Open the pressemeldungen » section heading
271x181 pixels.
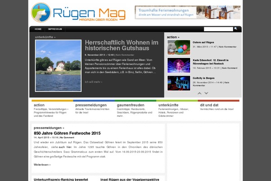pyautogui.click(x=49, y=128)
